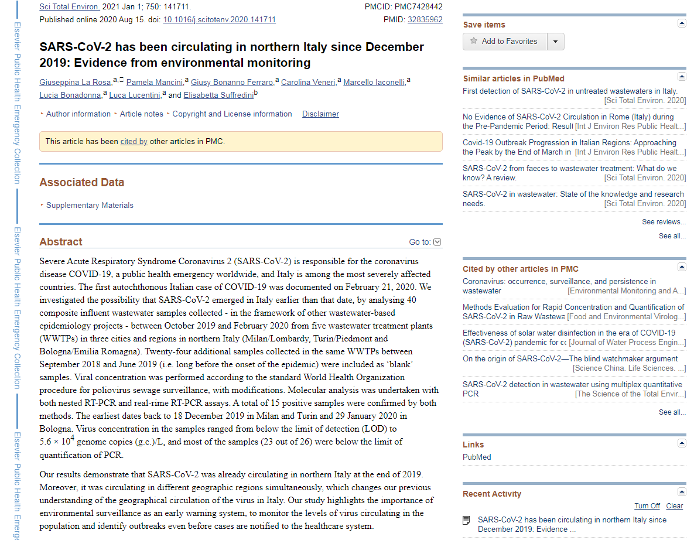This screenshot has width=694, height=540.
Task: Collapse the Save items panel
Action: pos(682,23)
